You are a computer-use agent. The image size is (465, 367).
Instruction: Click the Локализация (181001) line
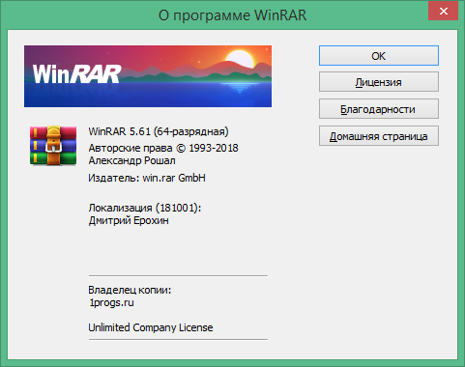click(145, 208)
